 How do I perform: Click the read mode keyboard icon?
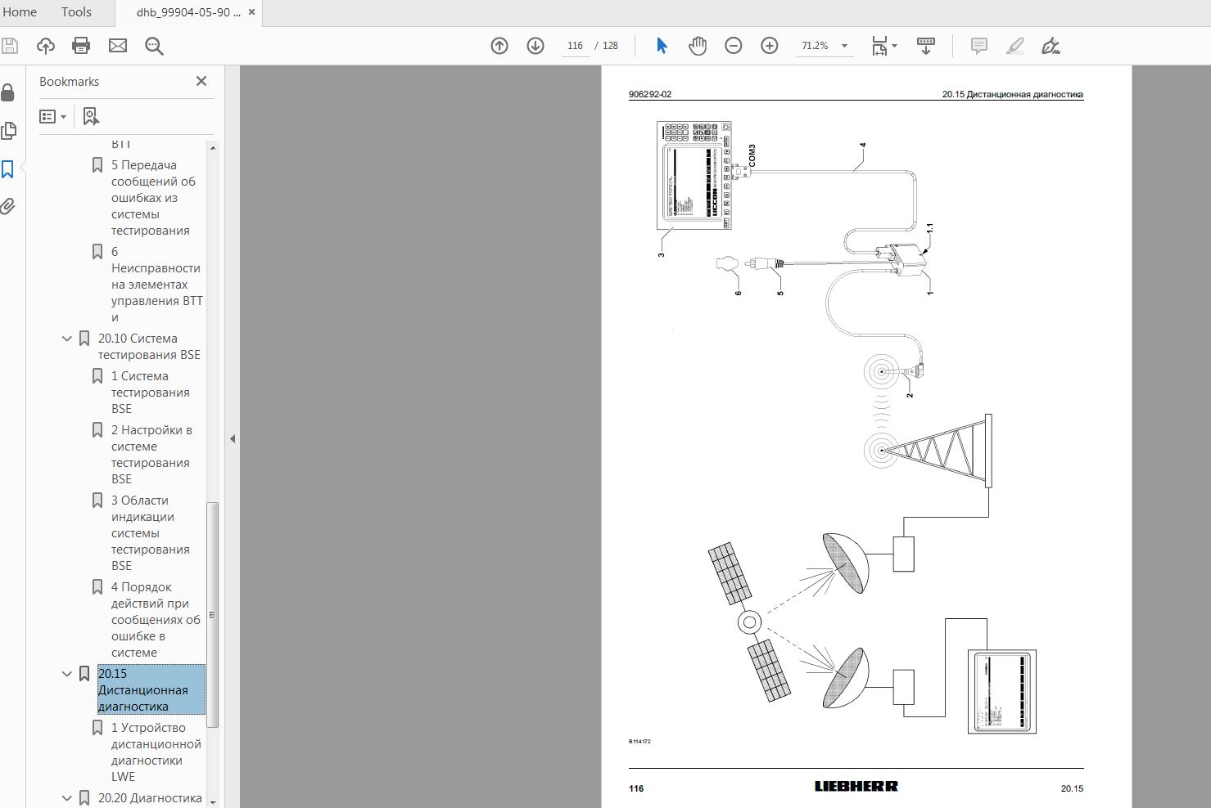(926, 46)
